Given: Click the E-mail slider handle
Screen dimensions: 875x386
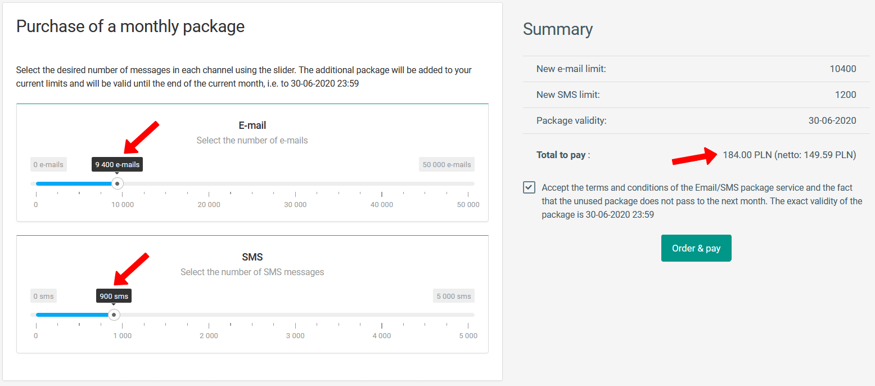Looking at the screenshot, I should point(117,183).
